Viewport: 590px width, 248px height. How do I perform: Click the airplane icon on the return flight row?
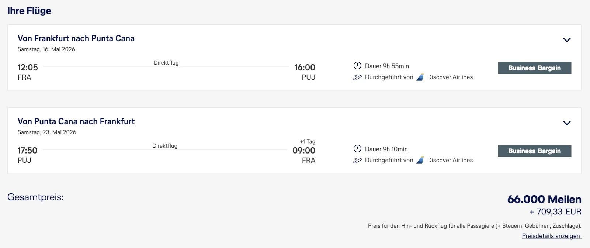coord(357,160)
